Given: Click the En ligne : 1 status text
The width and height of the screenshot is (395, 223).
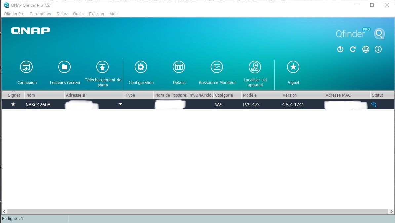Looking at the screenshot, I should 13,219.
